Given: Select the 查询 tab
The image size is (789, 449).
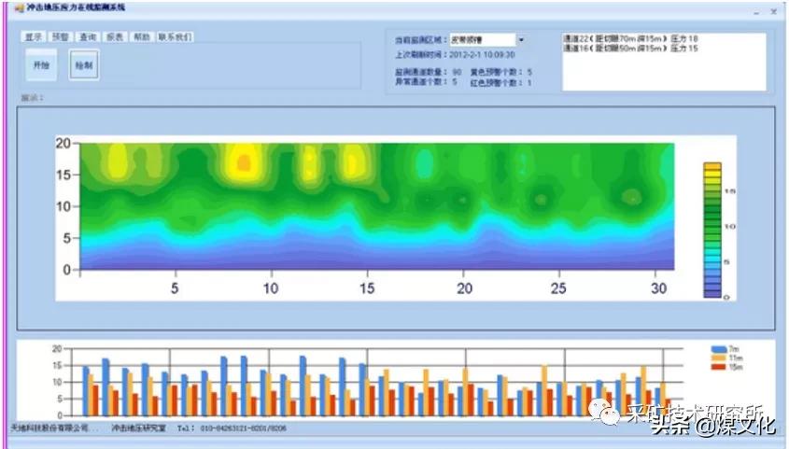Looking at the screenshot, I should [88, 37].
